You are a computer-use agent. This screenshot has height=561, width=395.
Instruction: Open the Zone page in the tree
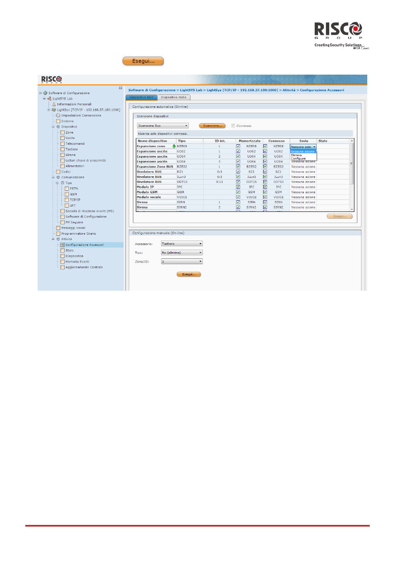tap(69, 132)
